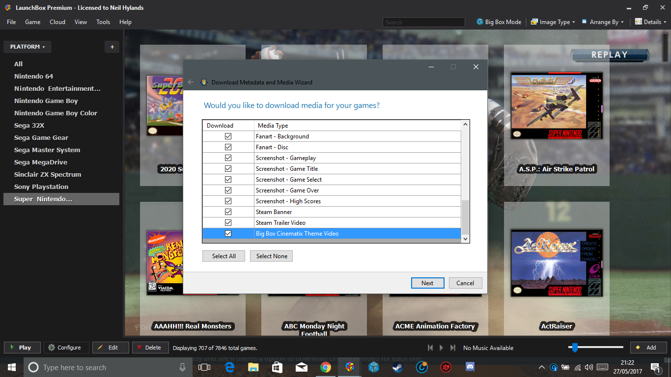
Task: Click the Edit button
Action: click(111, 348)
